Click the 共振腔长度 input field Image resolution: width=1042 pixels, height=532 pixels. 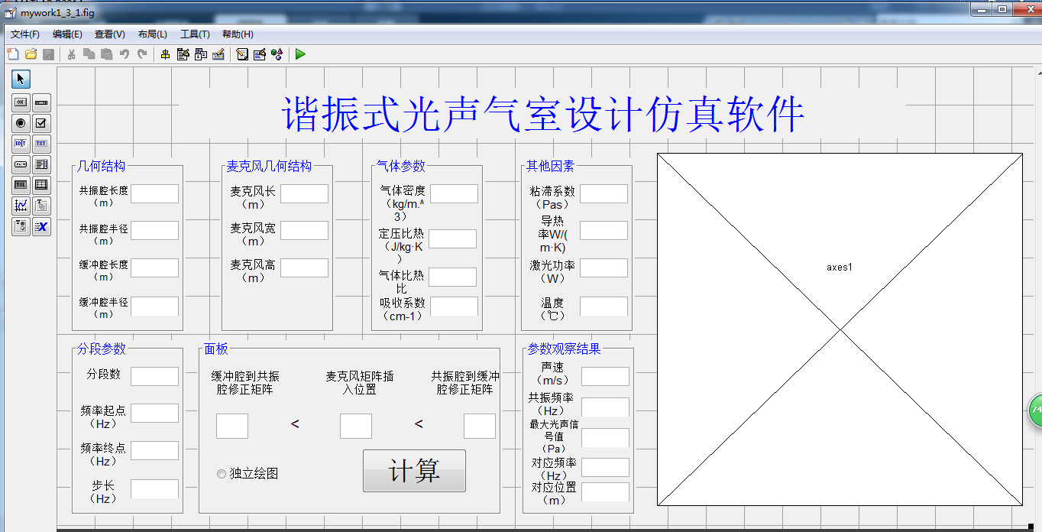(x=154, y=193)
